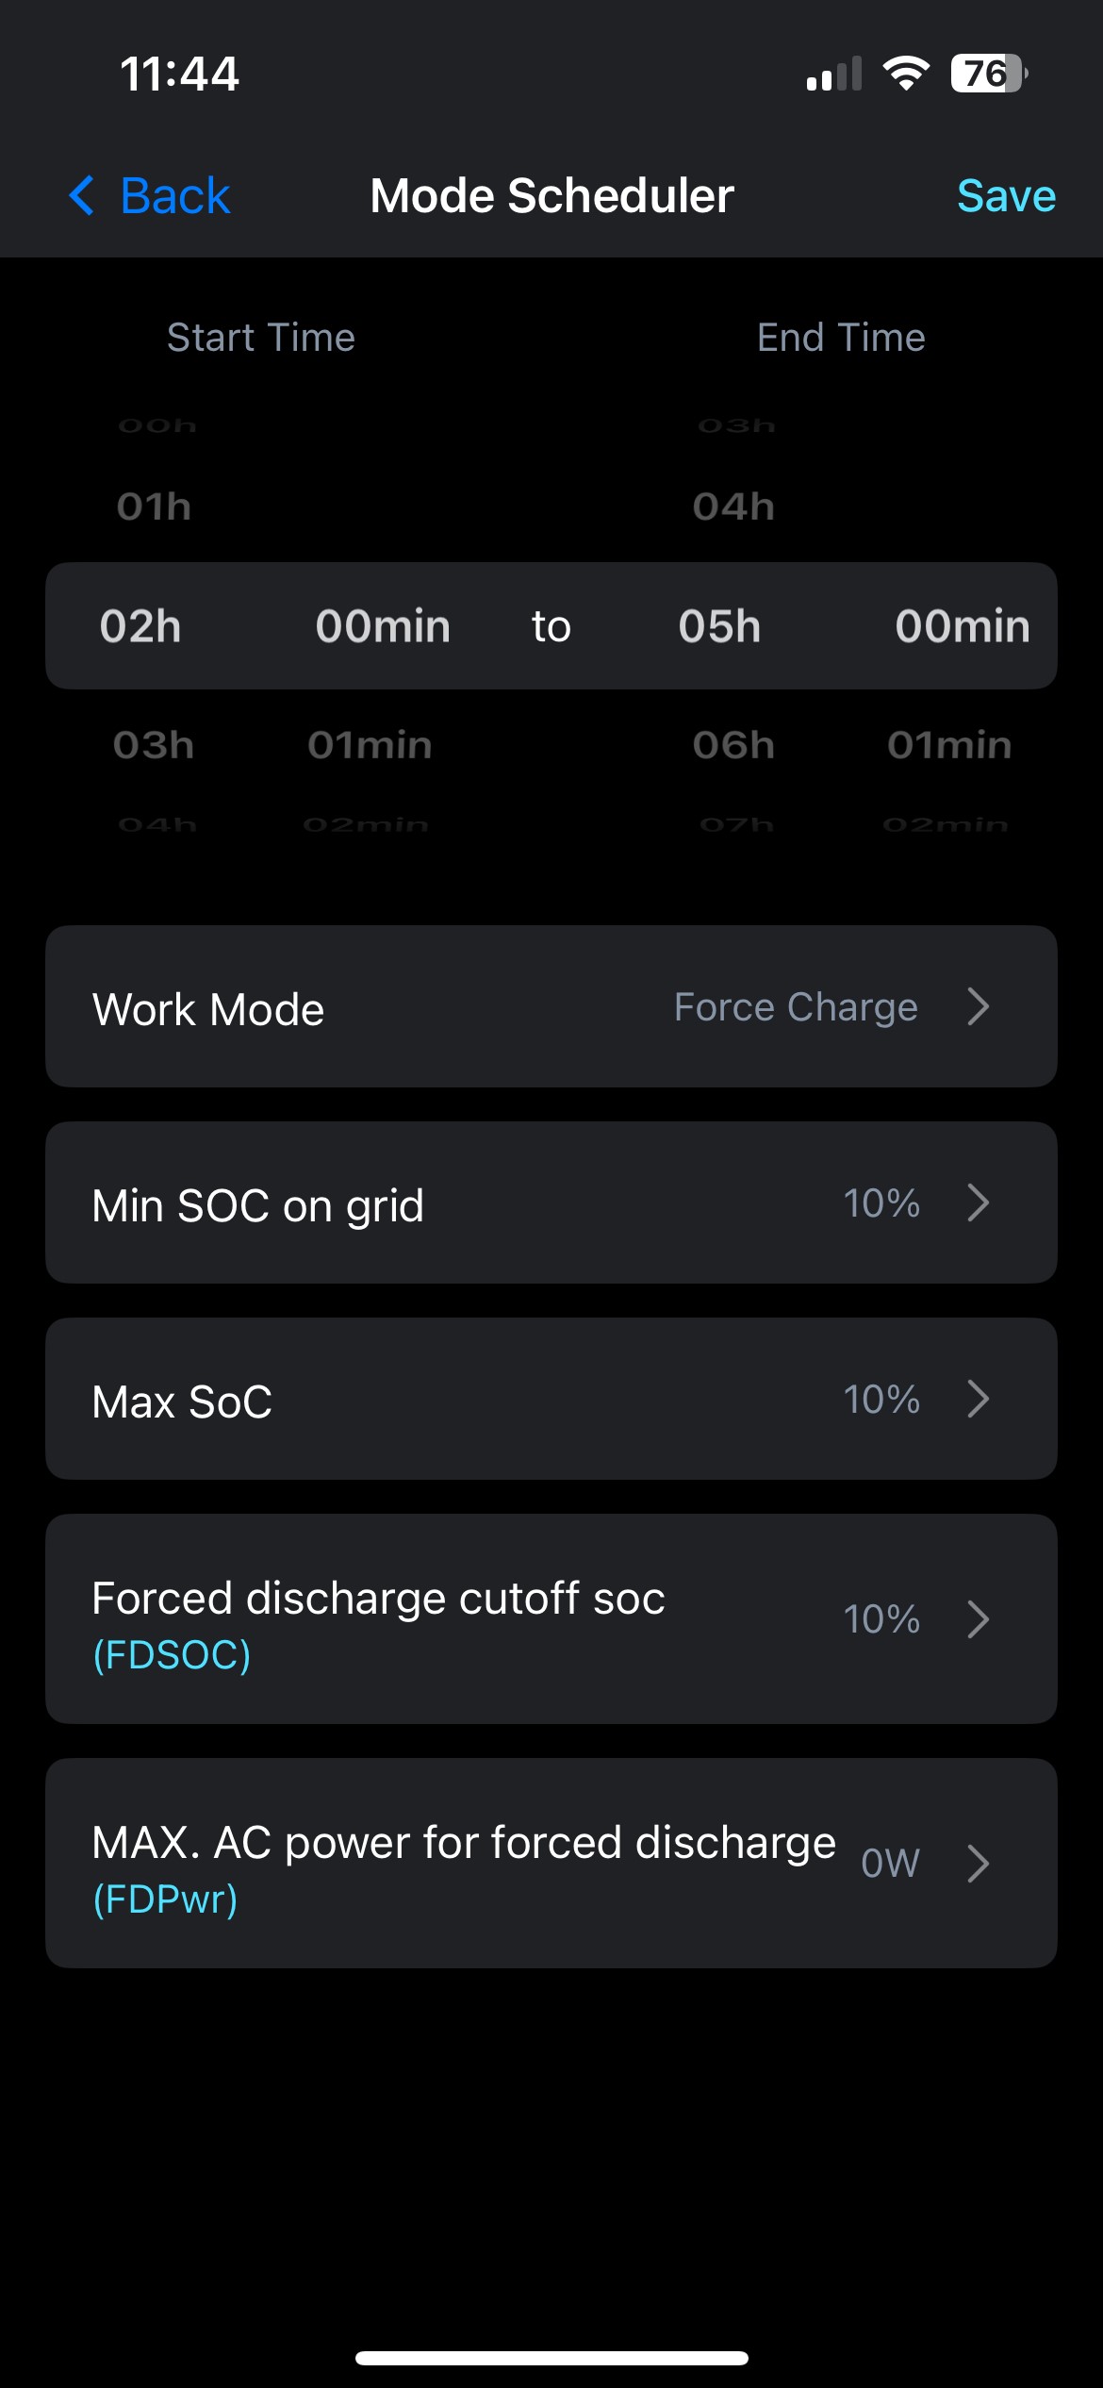Select 01min in the end minute picker
The height and width of the screenshot is (2388, 1103).
point(949,745)
